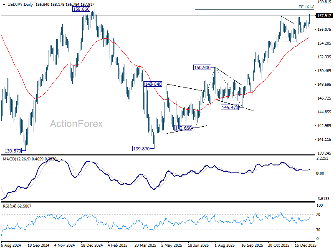The height and width of the screenshot is (250, 334).
Task: Click the 158.860 price label
Action: (x=81, y=9)
